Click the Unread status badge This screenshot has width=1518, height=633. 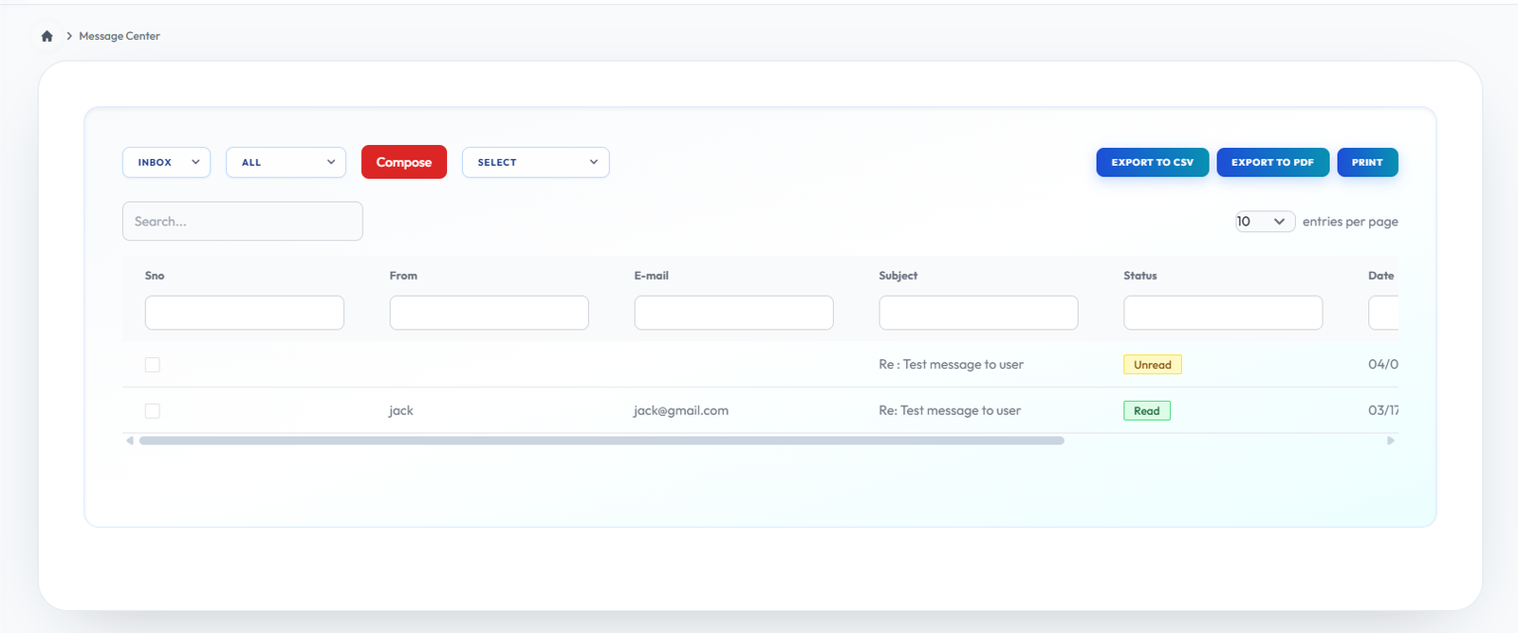point(1153,365)
